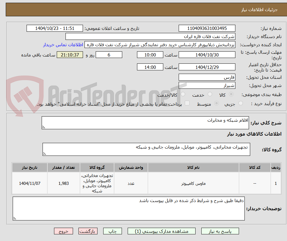Click the countdown timer 21:10:37

(70, 55)
